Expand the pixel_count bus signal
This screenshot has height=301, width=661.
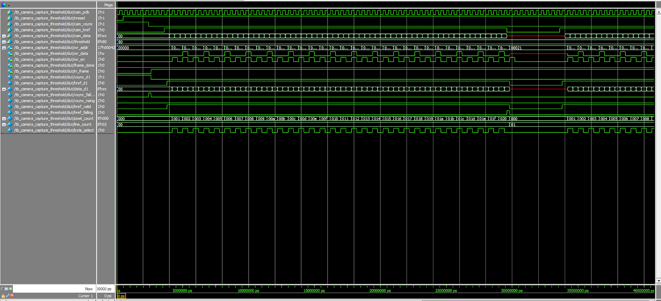click(x=4, y=119)
